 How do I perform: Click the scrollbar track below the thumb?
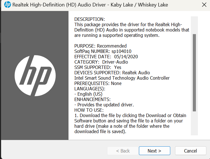[194, 123]
